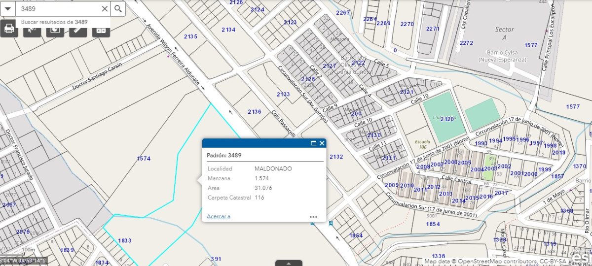
Task: Click parcel label 1854 near Circunvalación Sur
Action: [433, 224]
